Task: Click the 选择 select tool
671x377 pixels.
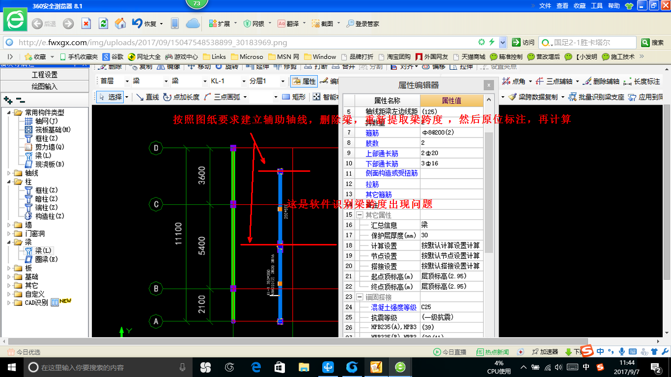Action: 111,97
